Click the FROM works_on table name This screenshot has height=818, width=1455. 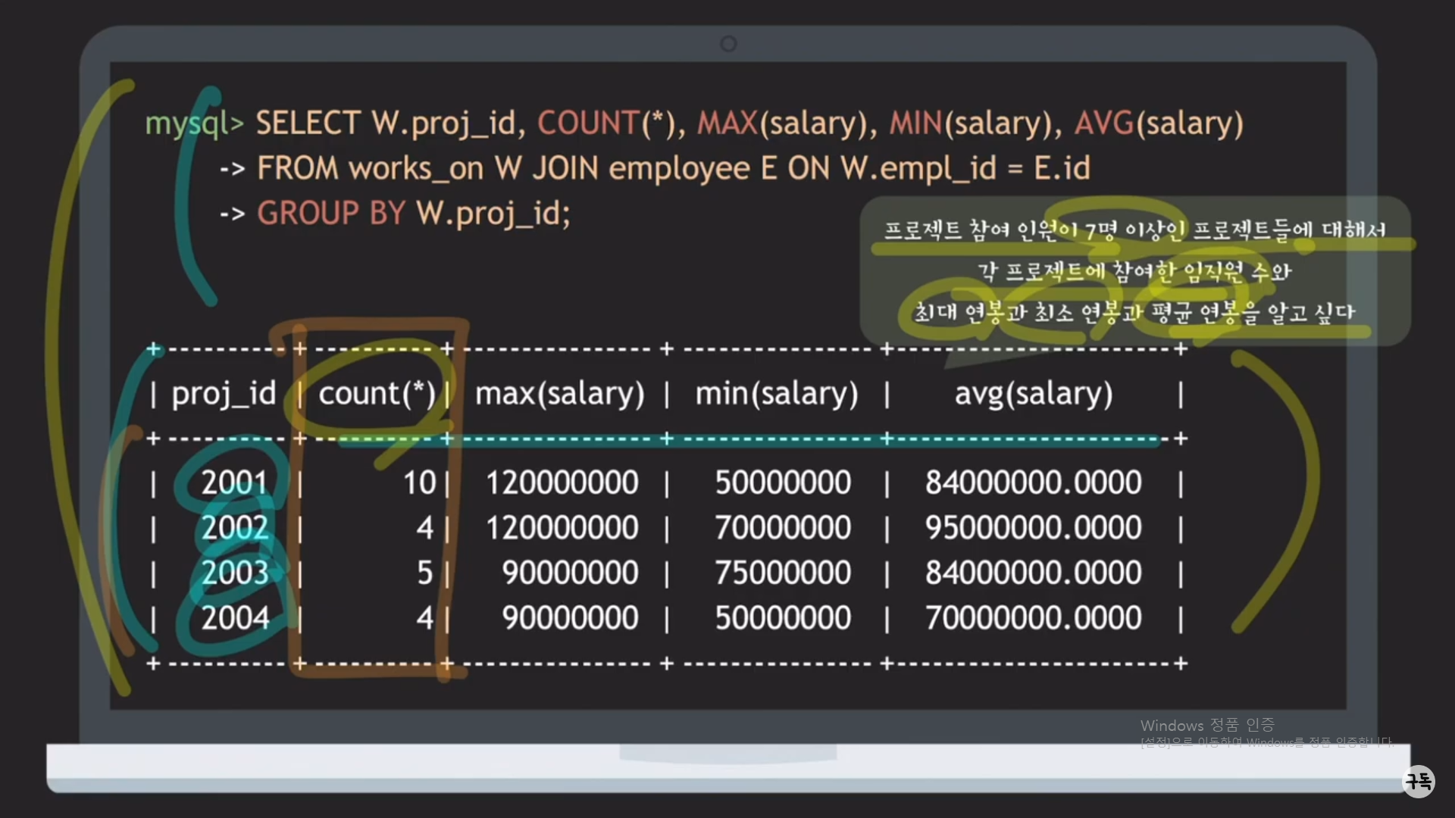pos(416,168)
